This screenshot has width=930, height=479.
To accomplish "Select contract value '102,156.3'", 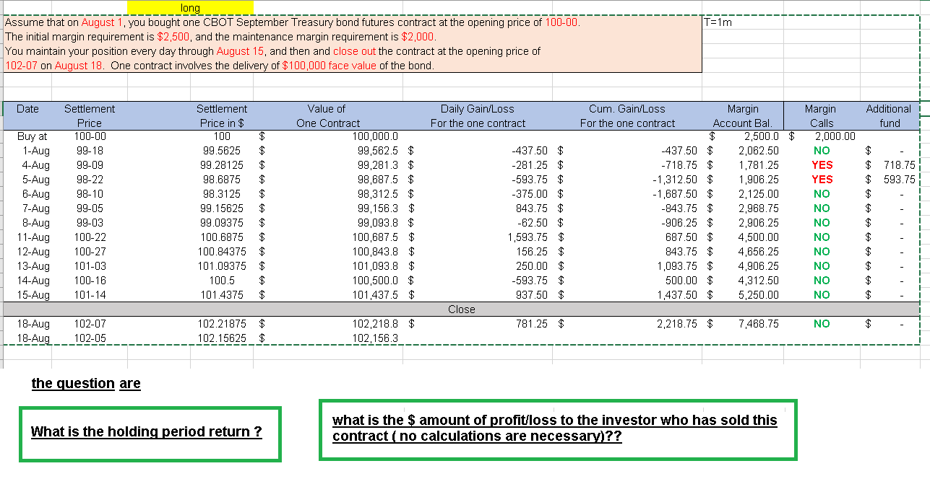I will (374, 338).
